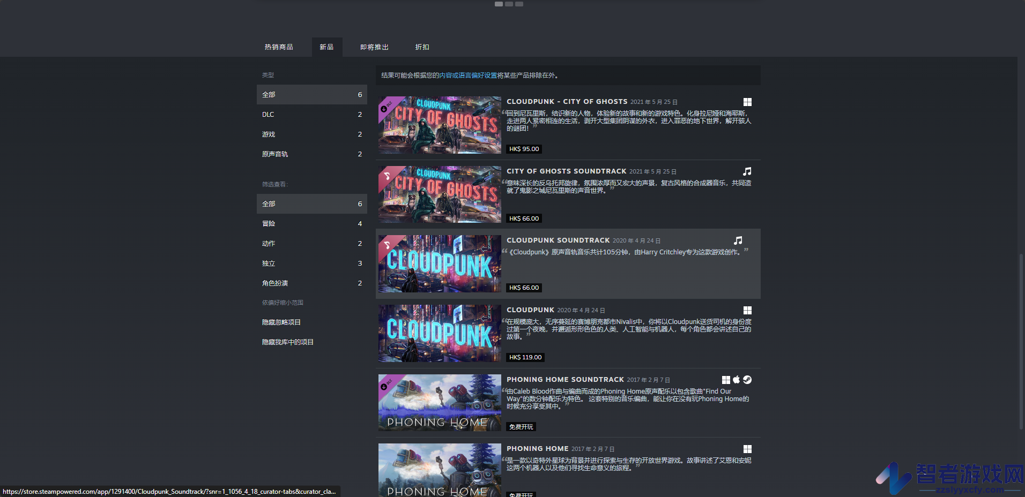Filter results by 游戏 type
This screenshot has height=497, width=1025.
(x=312, y=134)
